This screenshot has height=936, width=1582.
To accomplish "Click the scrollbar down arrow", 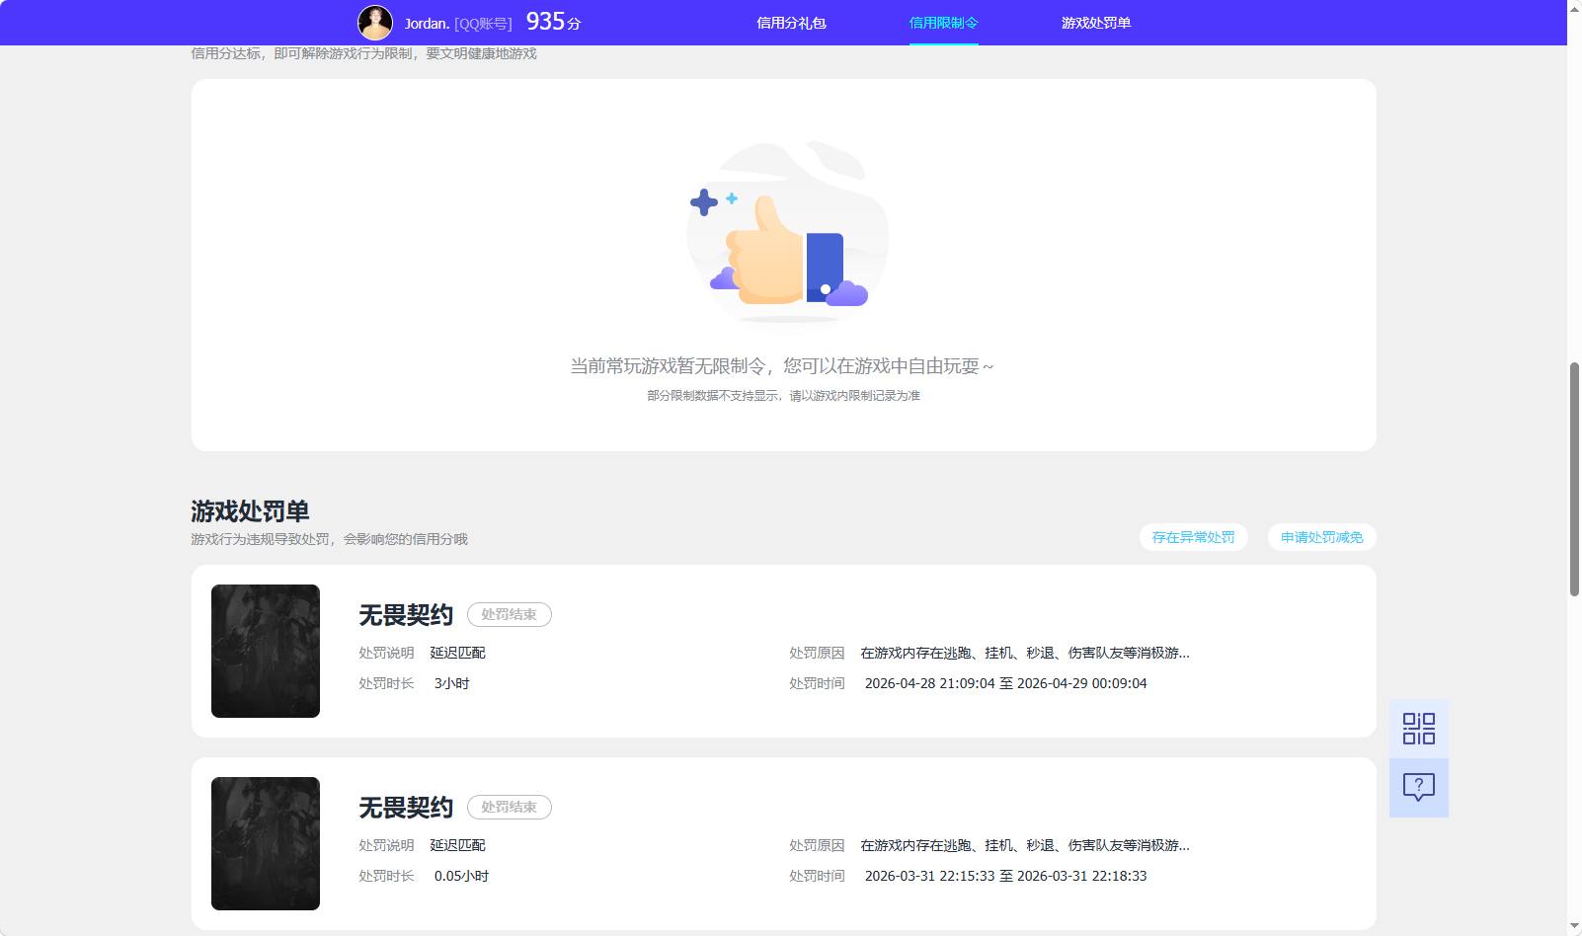I will tap(1574, 927).
